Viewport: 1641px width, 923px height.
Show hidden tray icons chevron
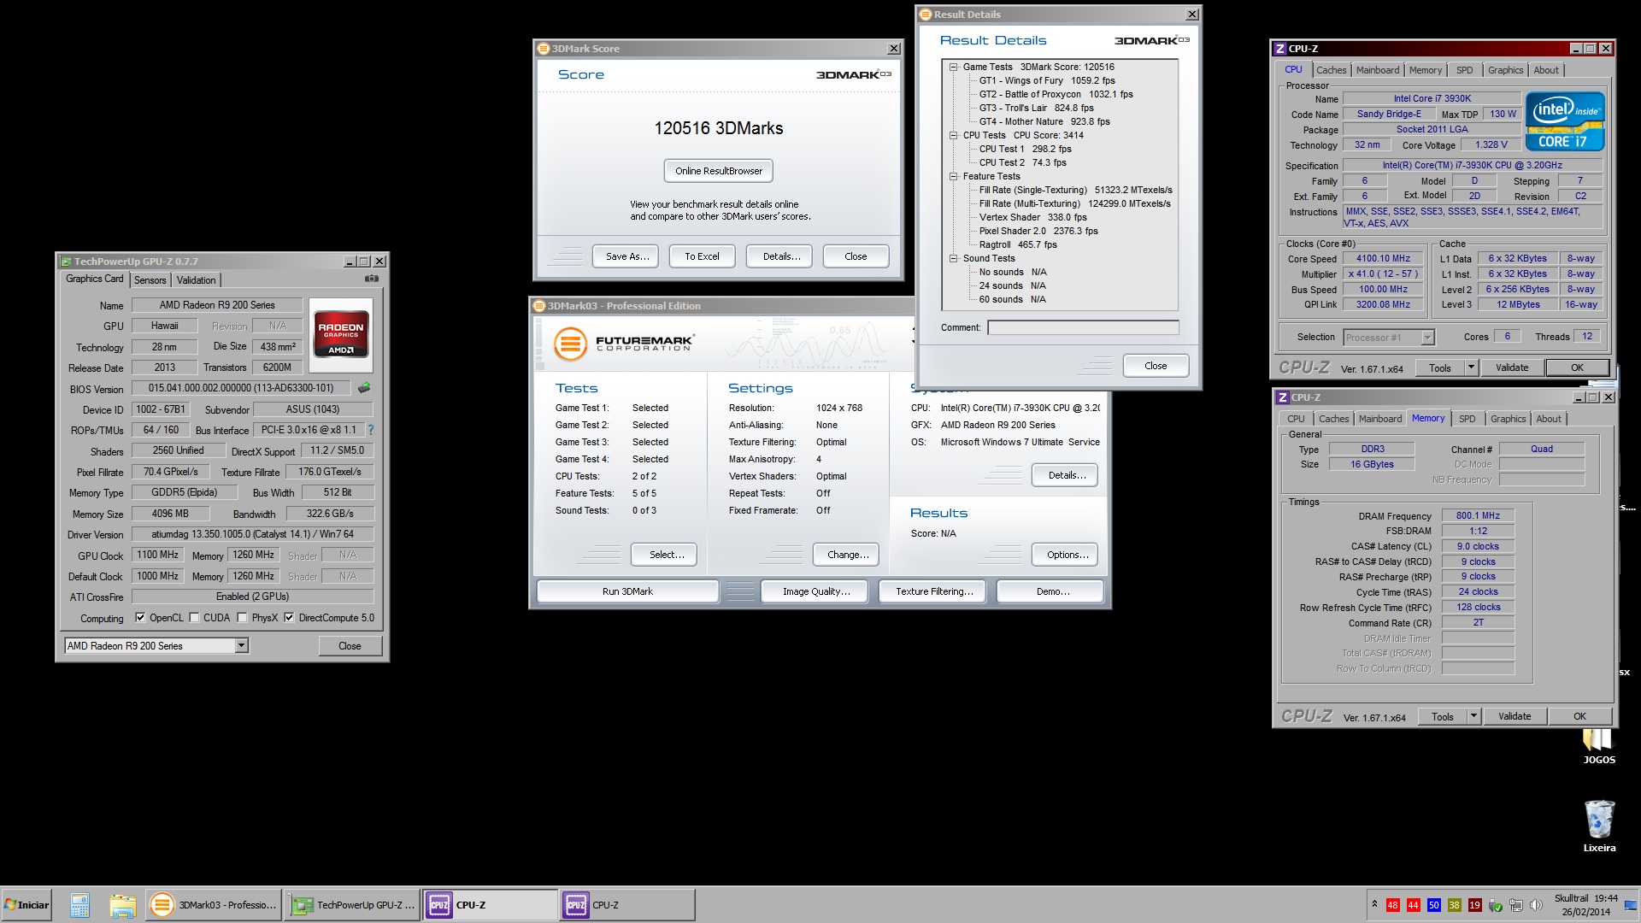(x=1374, y=904)
